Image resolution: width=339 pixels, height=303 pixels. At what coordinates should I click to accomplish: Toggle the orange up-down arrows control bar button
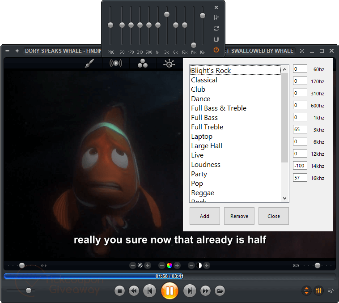[306, 290]
